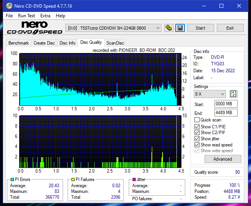This screenshot has height=206, width=251.
Task: Click the Start button
Action: point(200,28)
